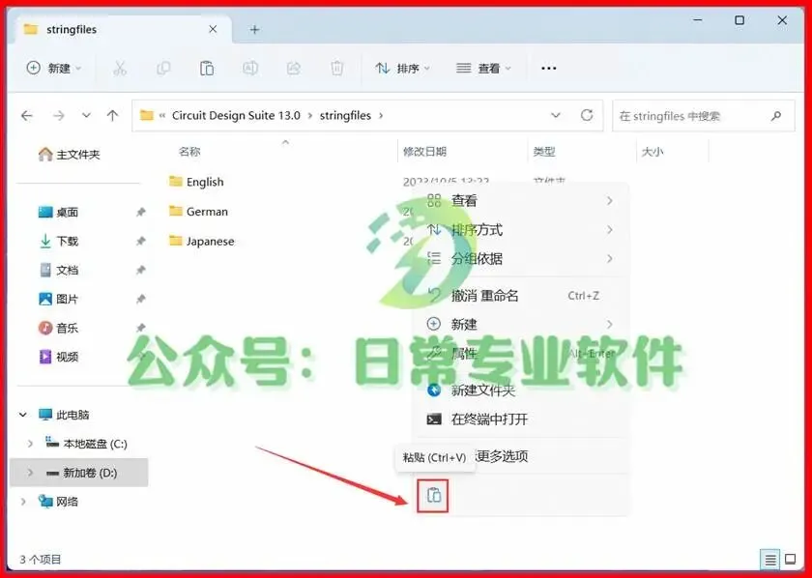Open 文档 in sidebar
This screenshot has height=578, width=812.
pyautogui.click(x=59, y=270)
